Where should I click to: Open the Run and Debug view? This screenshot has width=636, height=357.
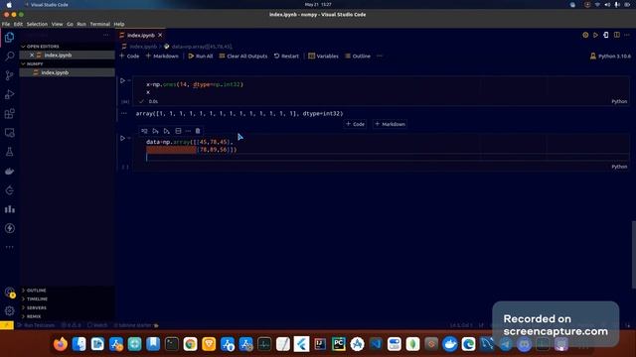(9, 94)
